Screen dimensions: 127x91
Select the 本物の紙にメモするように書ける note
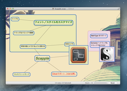pyautogui.click(x=33, y=47)
